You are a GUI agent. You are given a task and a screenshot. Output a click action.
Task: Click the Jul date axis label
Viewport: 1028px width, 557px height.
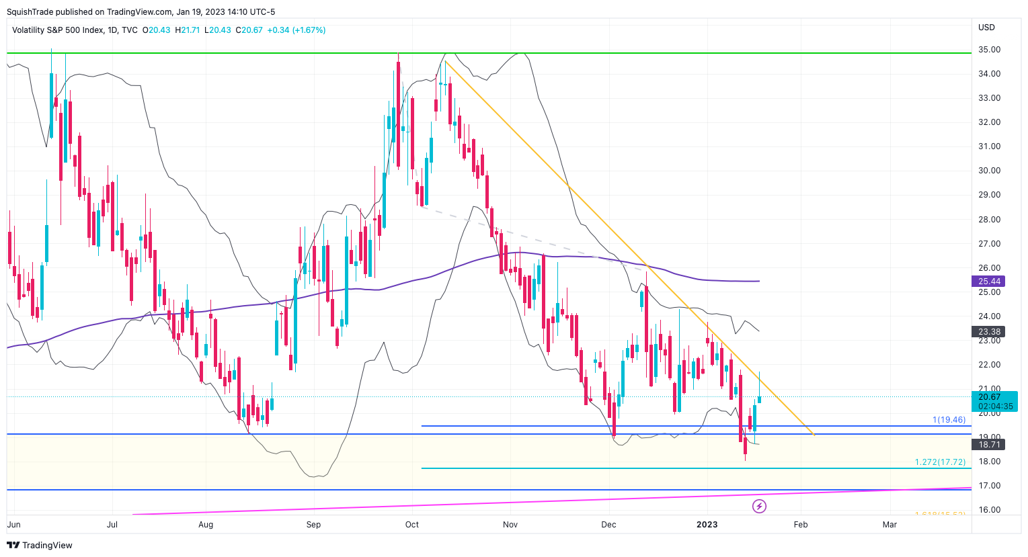(112, 525)
